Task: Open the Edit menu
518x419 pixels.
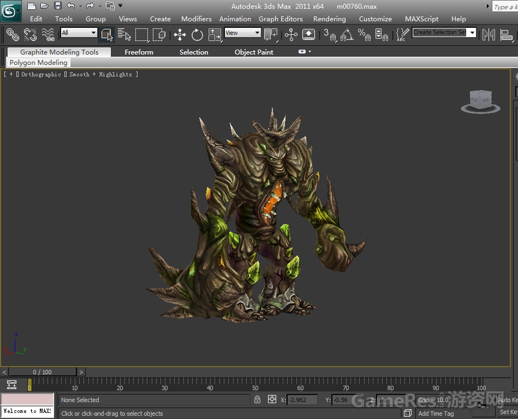Action: coord(36,19)
